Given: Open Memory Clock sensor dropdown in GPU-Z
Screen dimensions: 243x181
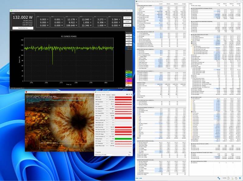Looking at the screenshot, I should (107, 100).
